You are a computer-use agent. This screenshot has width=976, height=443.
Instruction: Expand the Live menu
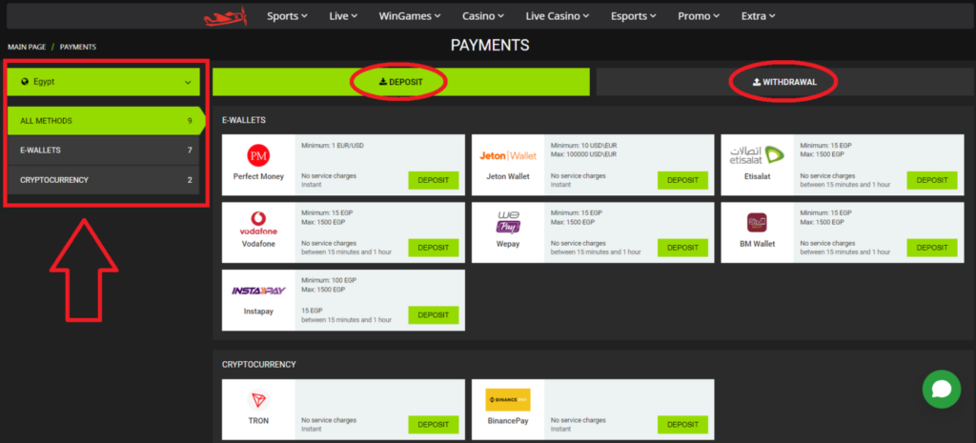[343, 16]
